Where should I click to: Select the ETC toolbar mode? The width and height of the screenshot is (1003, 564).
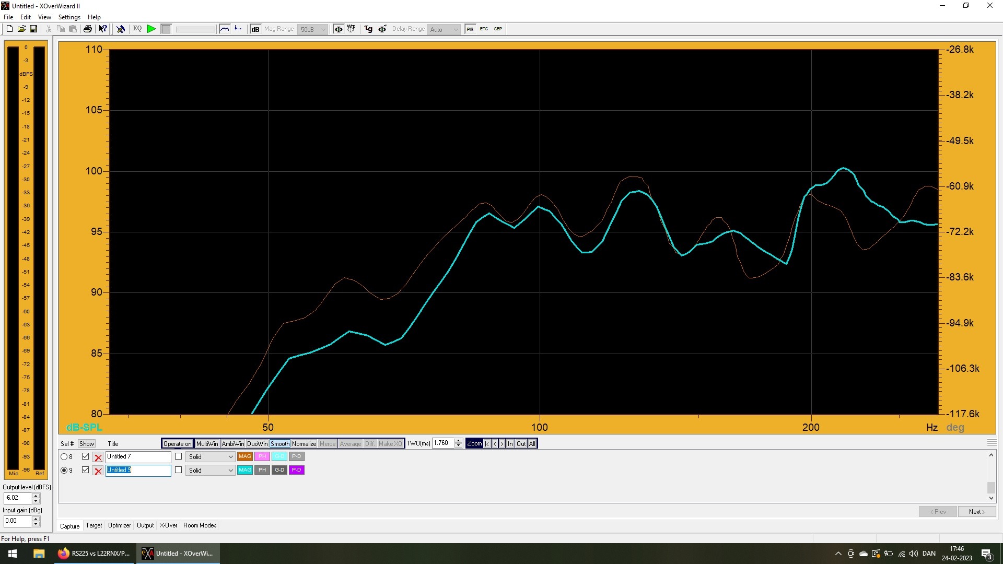[484, 29]
